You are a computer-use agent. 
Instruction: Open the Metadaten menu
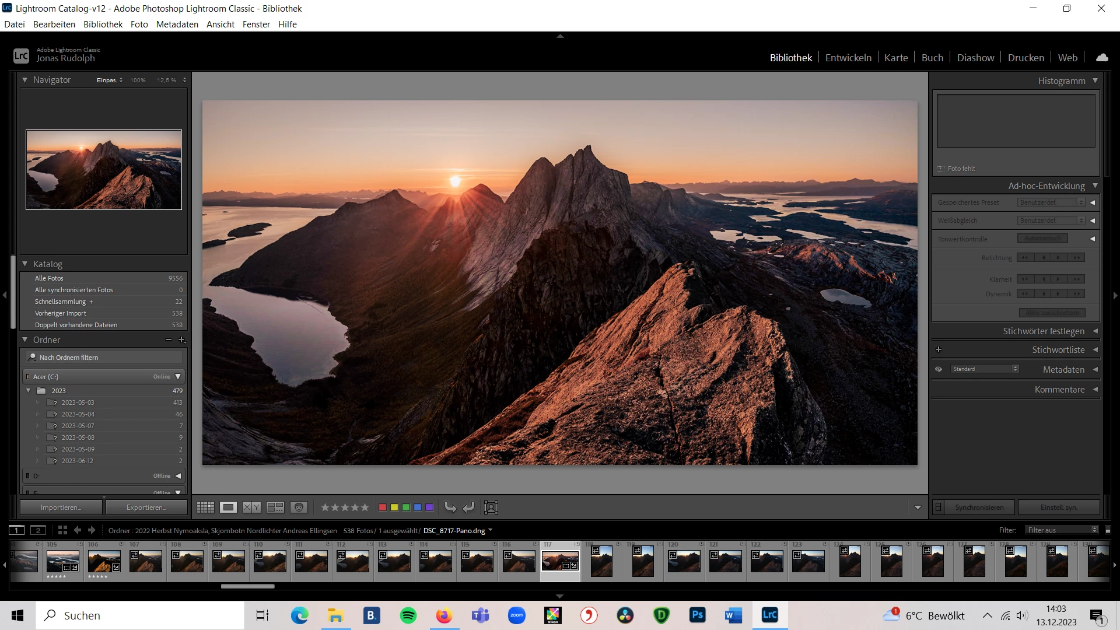(177, 24)
